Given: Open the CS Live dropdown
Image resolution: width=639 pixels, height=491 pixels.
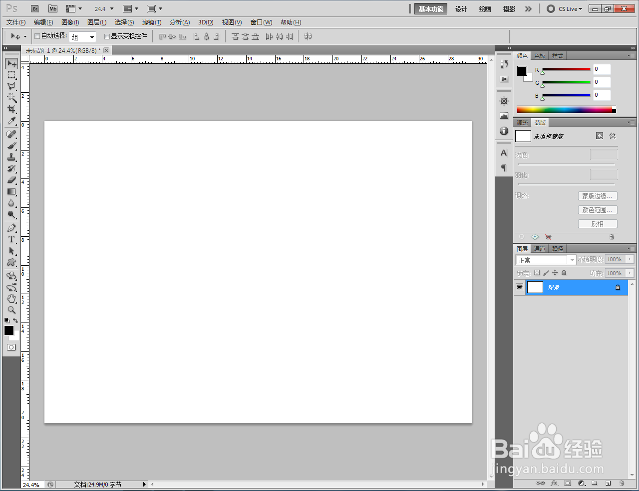Looking at the screenshot, I should (x=565, y=9).
